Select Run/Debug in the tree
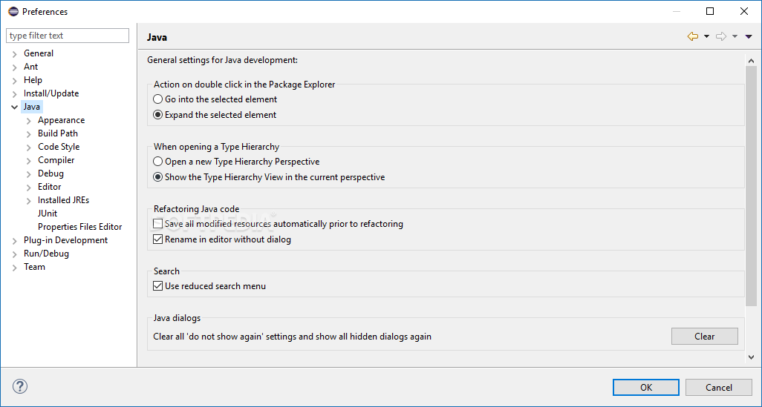 (46, 254)
